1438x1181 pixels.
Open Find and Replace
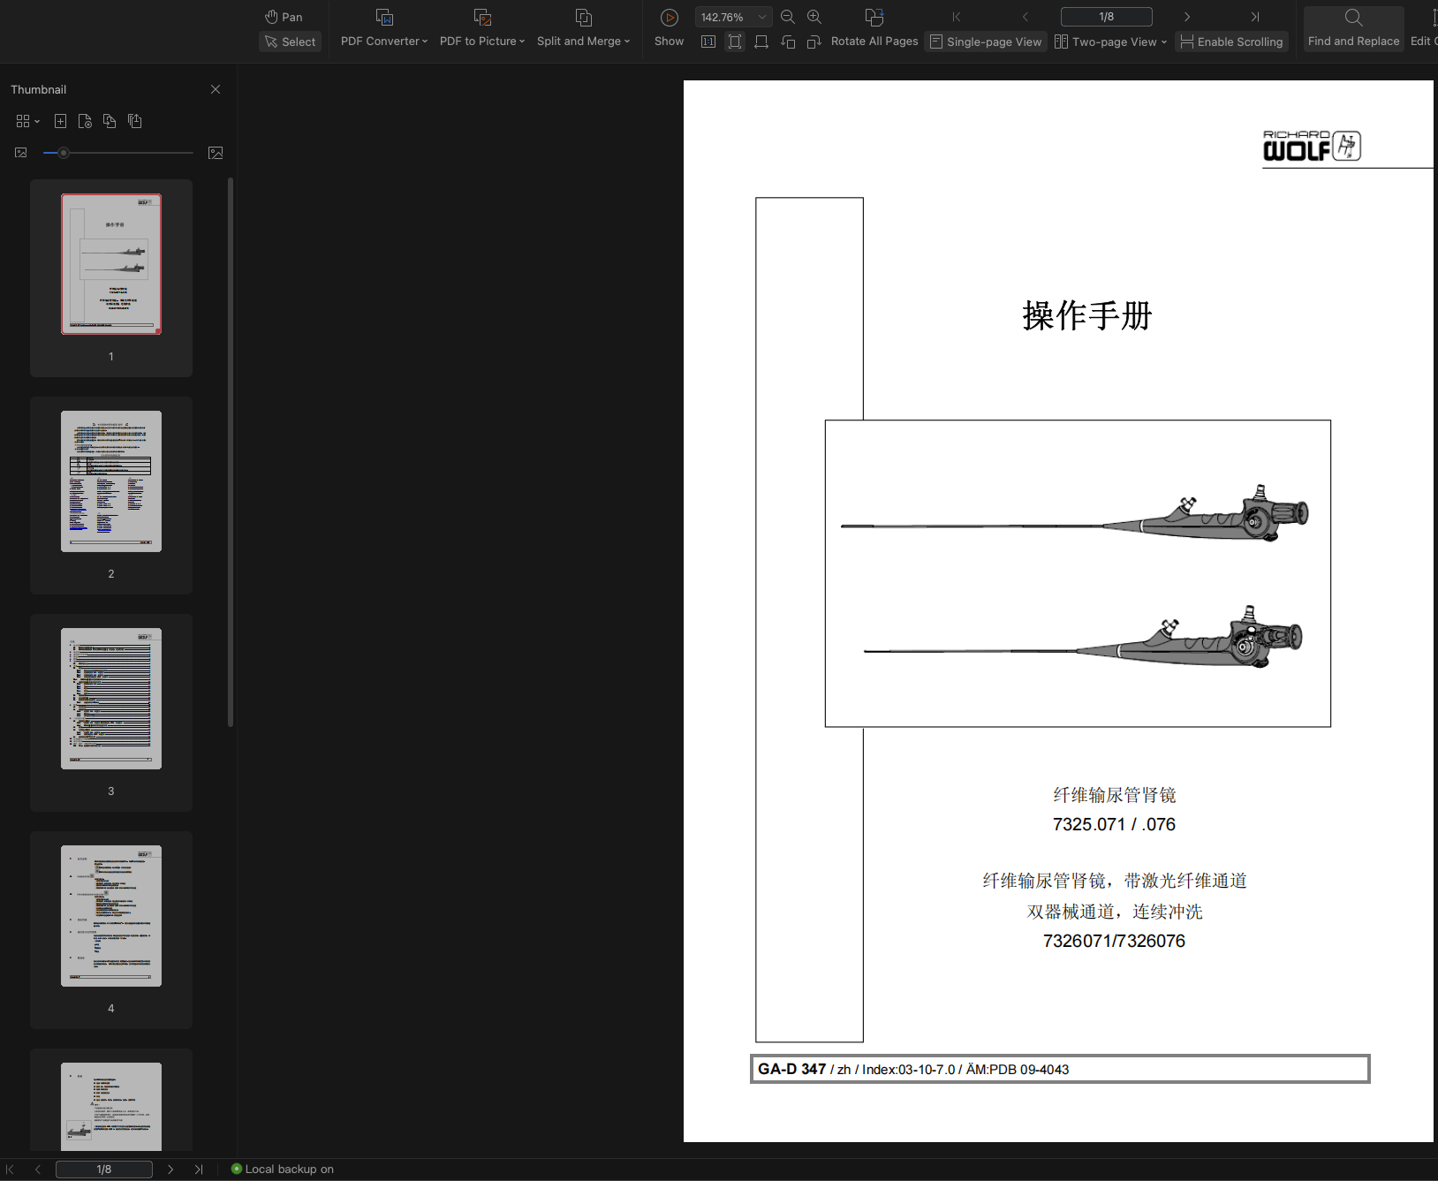1353,28
